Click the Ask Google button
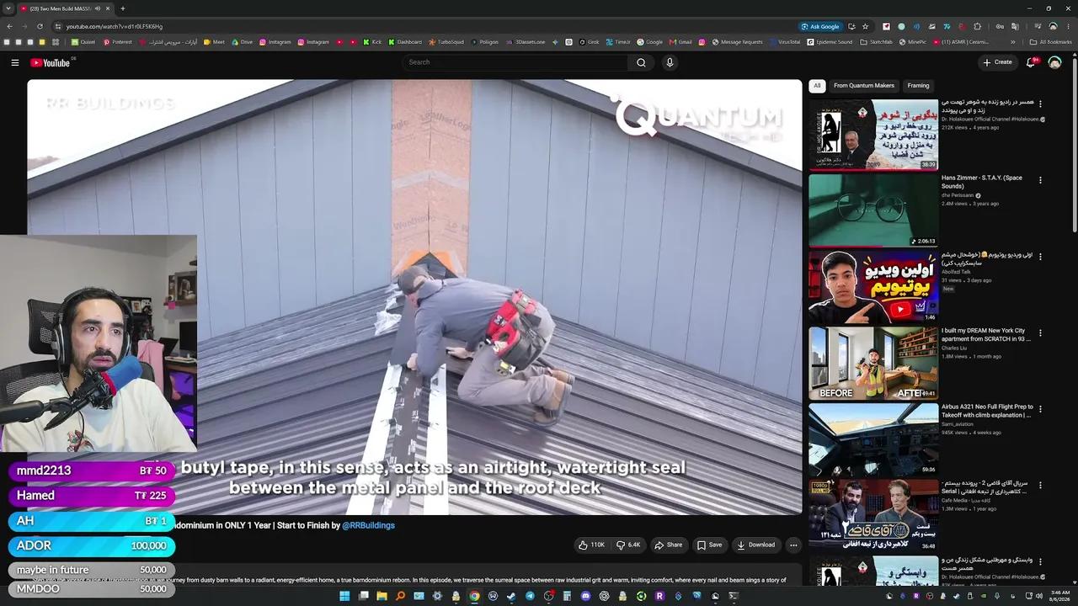 (x=820, y=26)
